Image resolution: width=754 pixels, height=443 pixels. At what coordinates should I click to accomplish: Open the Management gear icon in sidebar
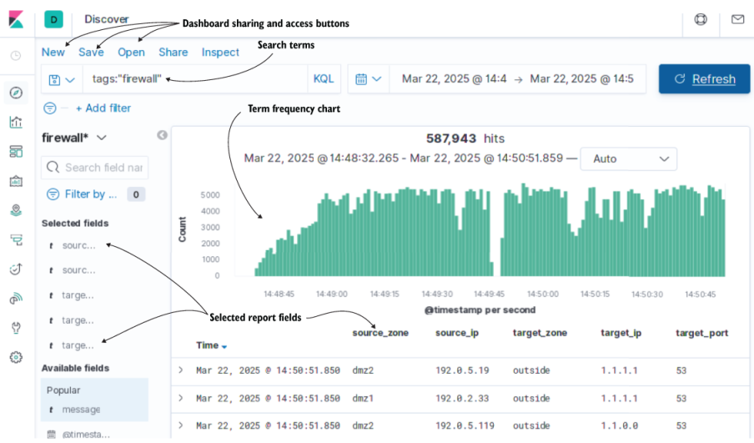tap(16, 357)
